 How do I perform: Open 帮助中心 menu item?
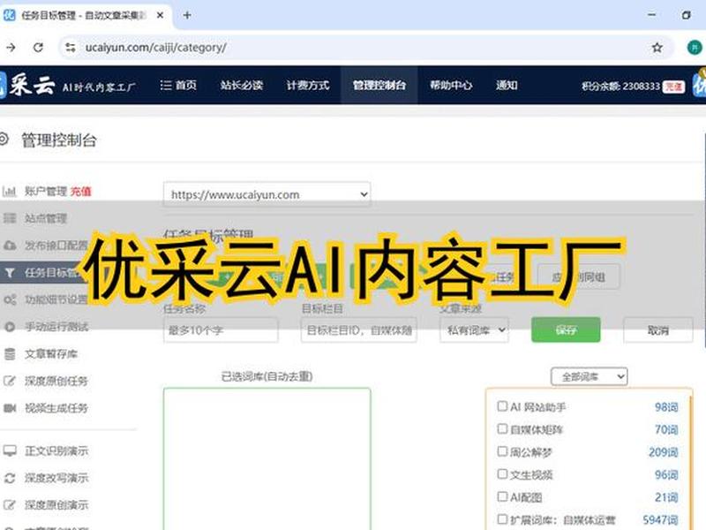451,85
